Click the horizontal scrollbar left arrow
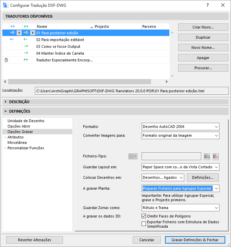 click(x=5, y=81)
